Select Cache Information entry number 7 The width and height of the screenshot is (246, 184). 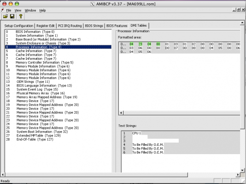58,58
